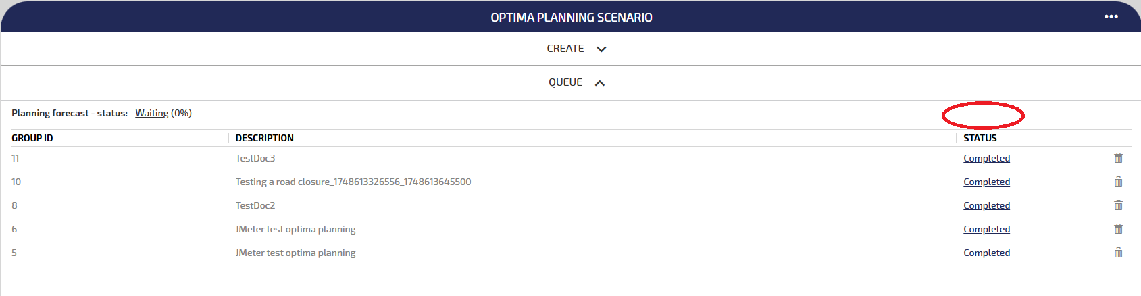
Task: Open the three-dot options menu
Action: pyautogui.click(x=1111, y=17)
